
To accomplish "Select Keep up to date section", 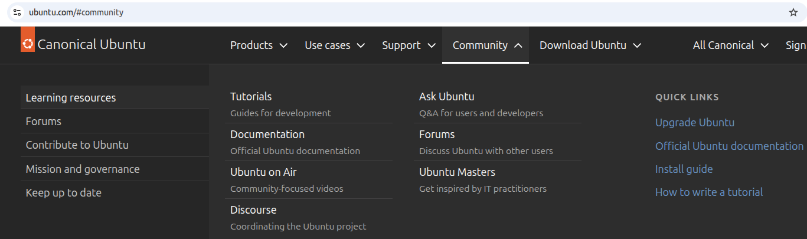I will (115, 192).
